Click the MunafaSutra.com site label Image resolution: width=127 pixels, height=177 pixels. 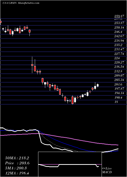tap(29, 3)
